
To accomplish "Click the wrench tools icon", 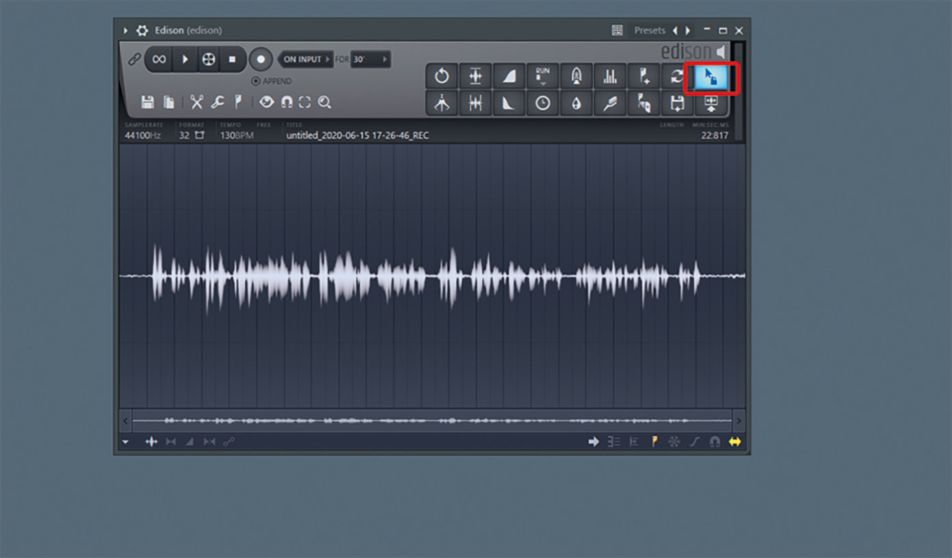I will pos(217,103).
